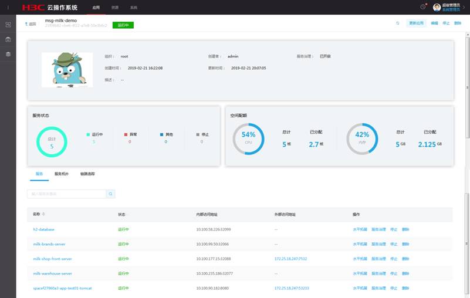
Task: Click 停止 for milk-warehouse-server row
Action: click(394, 273)
